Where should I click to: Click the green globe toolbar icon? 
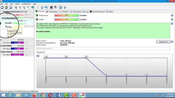click(x=33, y=7)
